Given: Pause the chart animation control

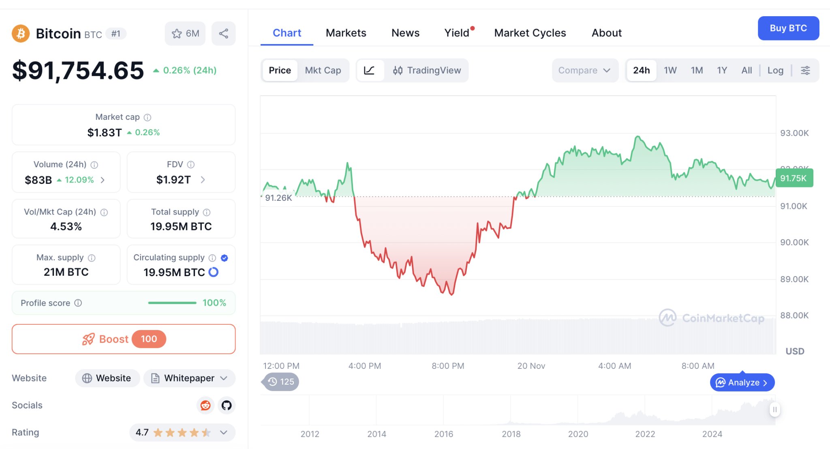Looking at the screenshot, I should point(774,409).
